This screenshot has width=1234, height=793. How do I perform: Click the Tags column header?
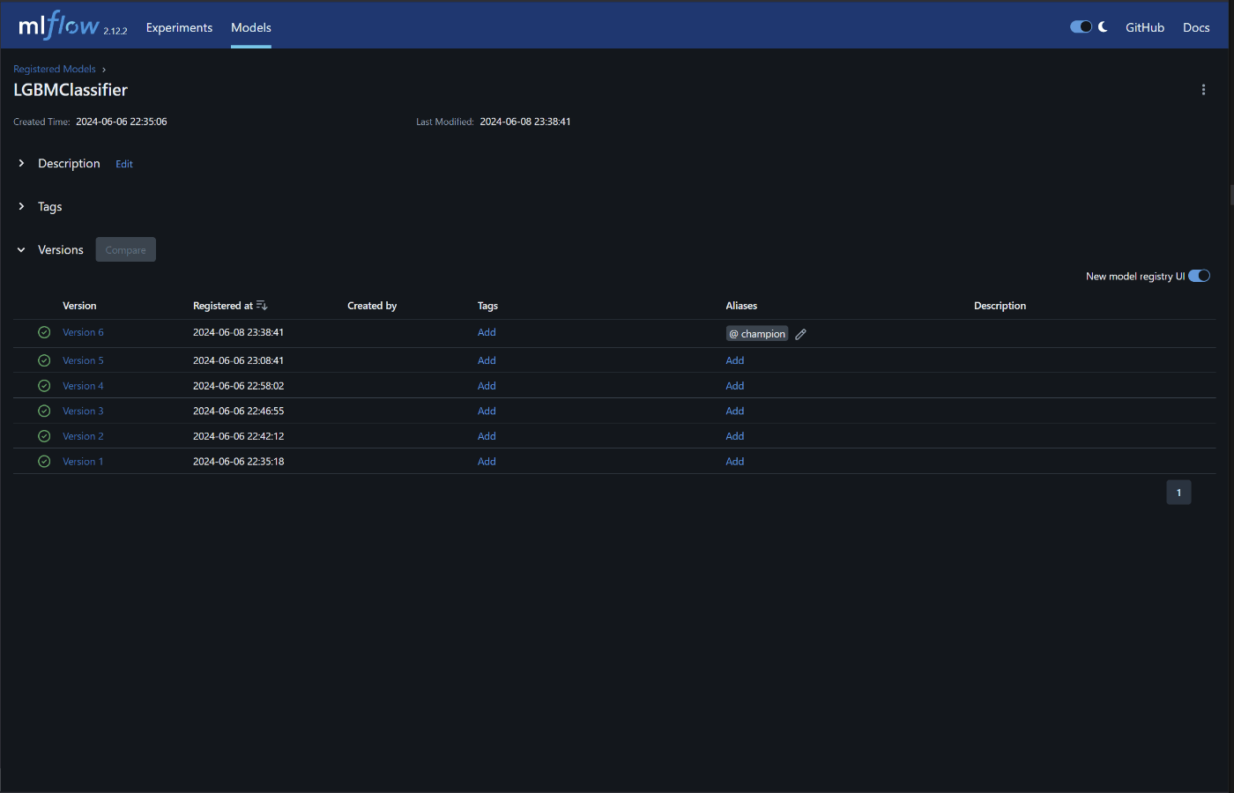pyautogui.click(x=487, y=306)
